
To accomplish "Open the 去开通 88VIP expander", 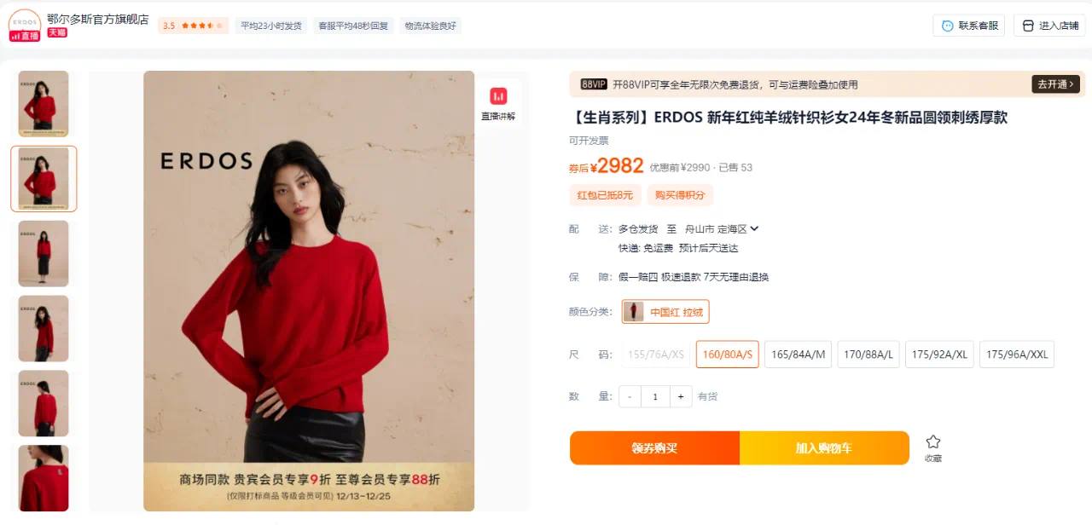I will coord(1056,84).
